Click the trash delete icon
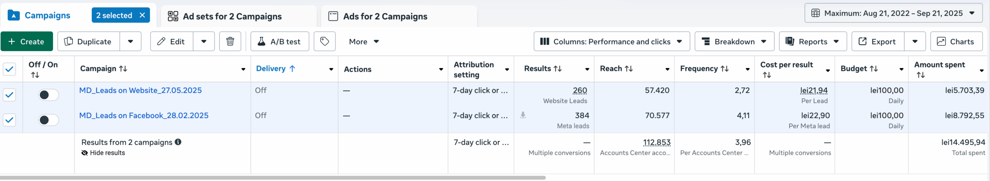Screen dimensions: 990x181 click(x=230, y=42)
